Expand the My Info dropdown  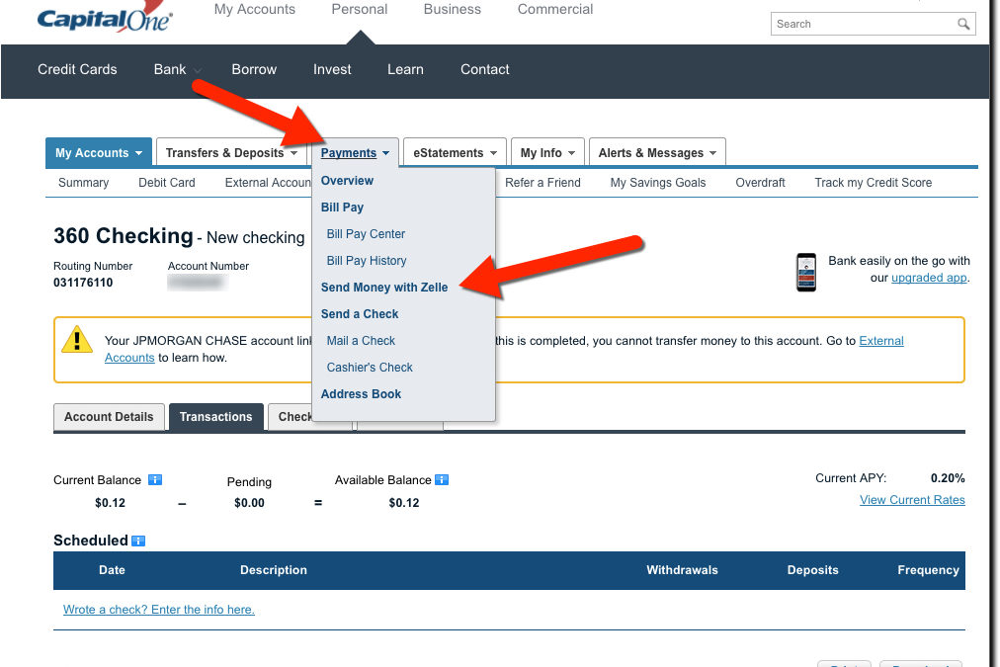click(x=547, y=153)
